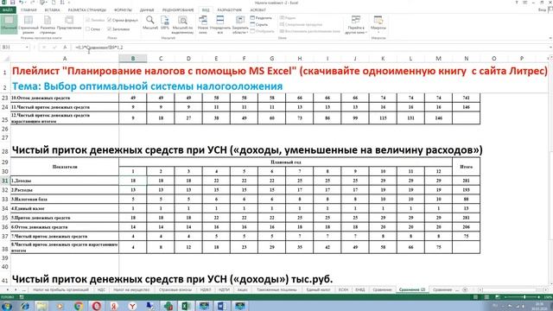Switch to Normal view in status bar

pyautogui.click(x=475, y=297)
